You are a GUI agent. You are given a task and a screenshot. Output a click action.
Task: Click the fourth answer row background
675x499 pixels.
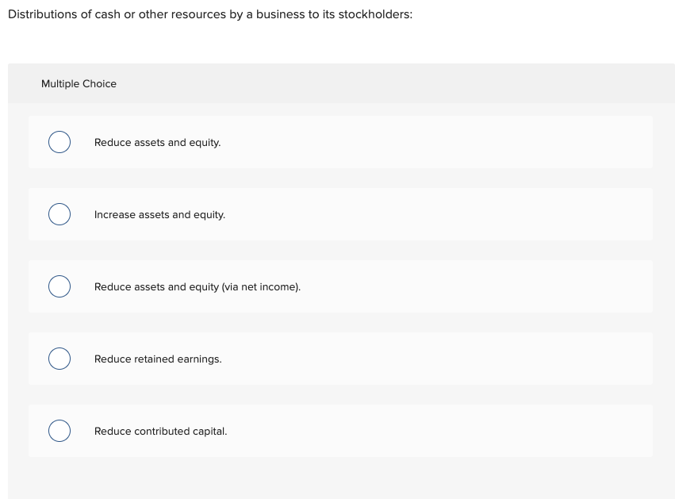coord(397,359)
